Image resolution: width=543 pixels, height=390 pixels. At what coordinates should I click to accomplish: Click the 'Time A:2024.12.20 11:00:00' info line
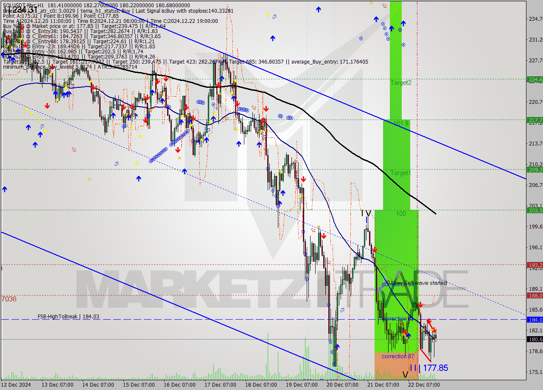coord(110,21)
